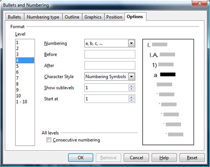The image size is (210, 167).
Task: Click the Show sublevels field
Action: 109,87
